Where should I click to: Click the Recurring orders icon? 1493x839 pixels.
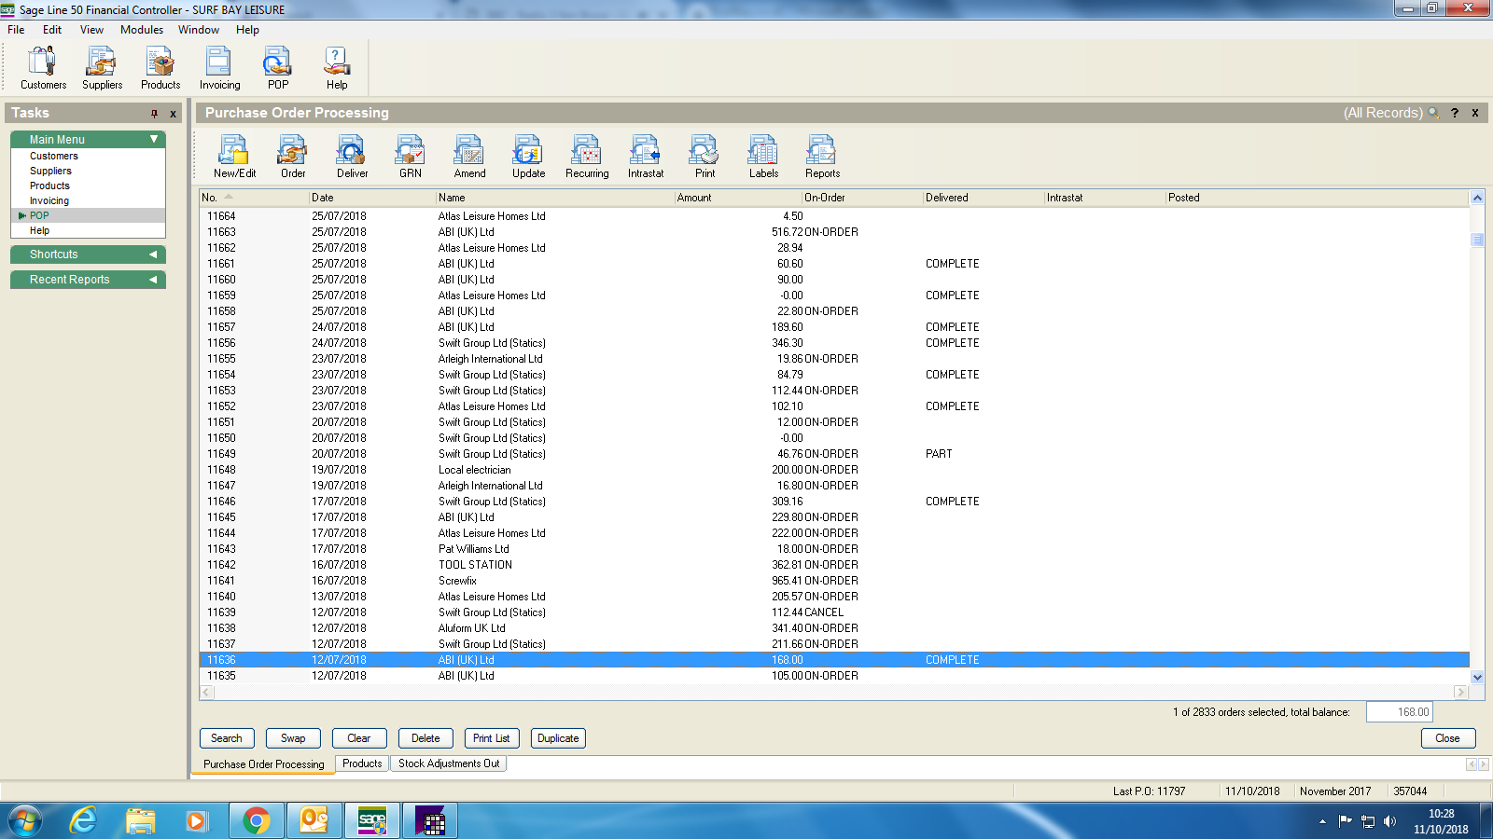click(x=587, y=156)
